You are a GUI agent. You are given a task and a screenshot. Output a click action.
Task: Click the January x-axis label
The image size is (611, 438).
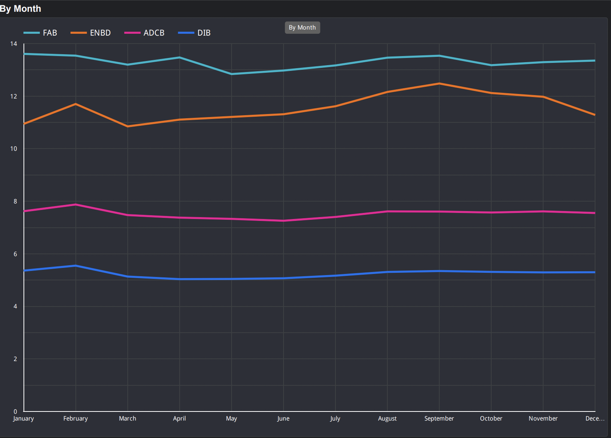[x=23, y=419]
